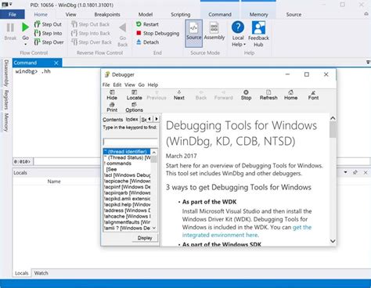Screen dimensions: 371x288
Task: Hide the help navigation pane
Action: [x=112, y=95]
